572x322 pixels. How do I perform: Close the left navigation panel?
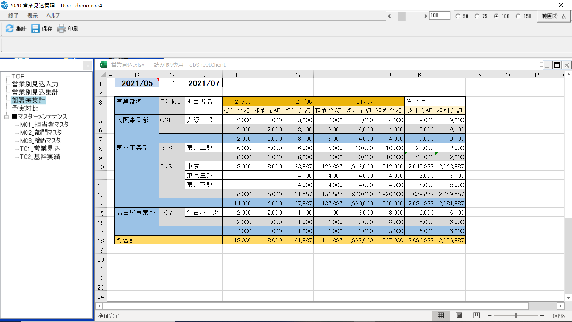[88, 66]
